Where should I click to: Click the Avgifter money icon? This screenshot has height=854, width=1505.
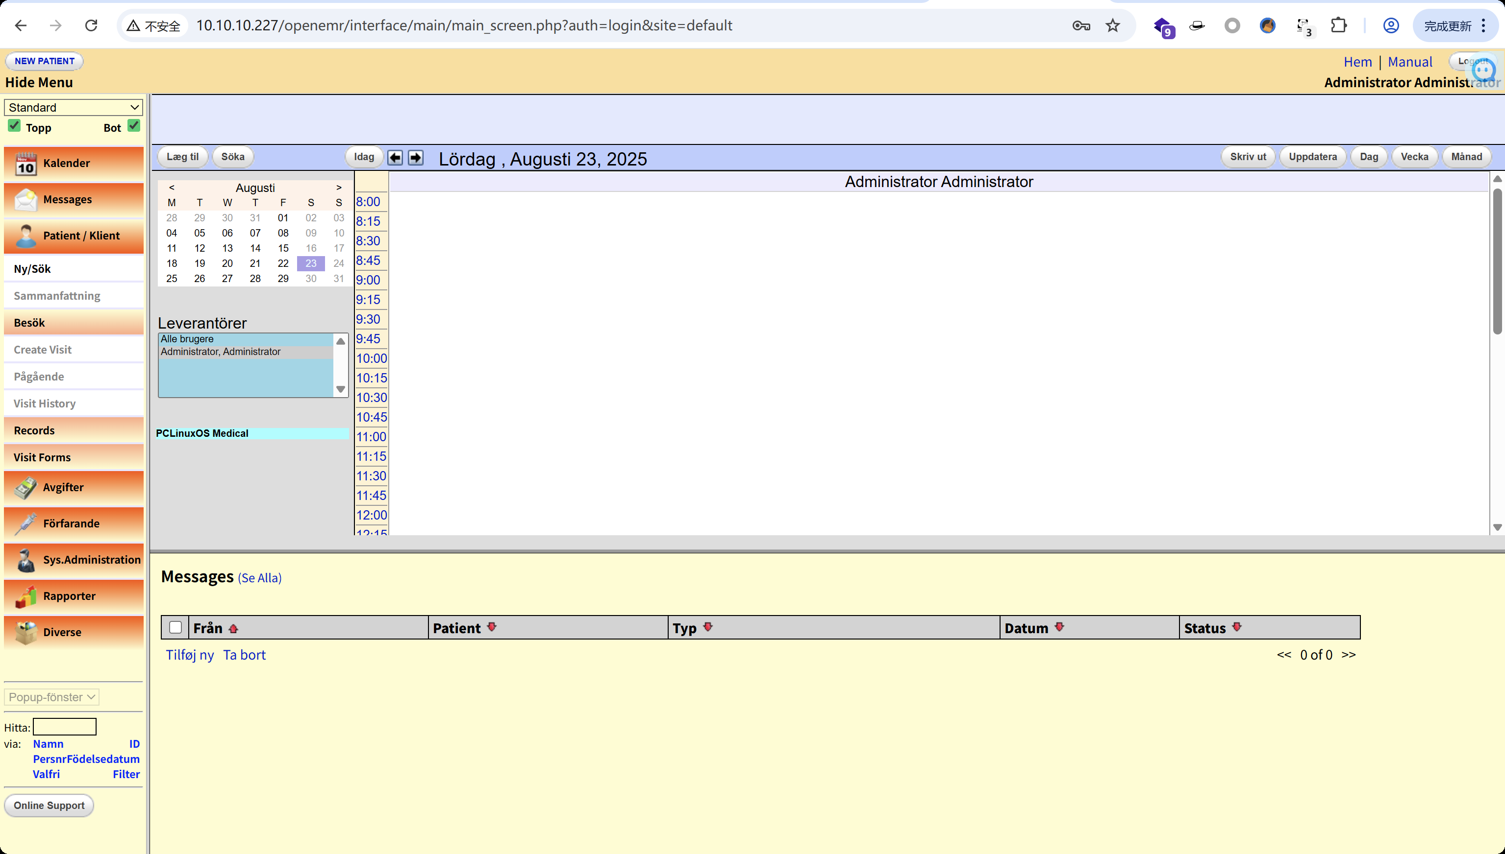point(25,487)
